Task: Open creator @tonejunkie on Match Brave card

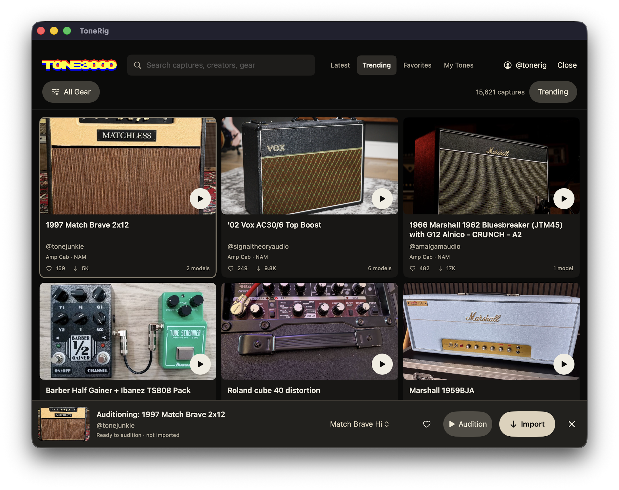Action: coord(65,246)
